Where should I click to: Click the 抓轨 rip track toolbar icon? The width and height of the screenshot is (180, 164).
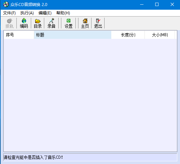(9, 23)
